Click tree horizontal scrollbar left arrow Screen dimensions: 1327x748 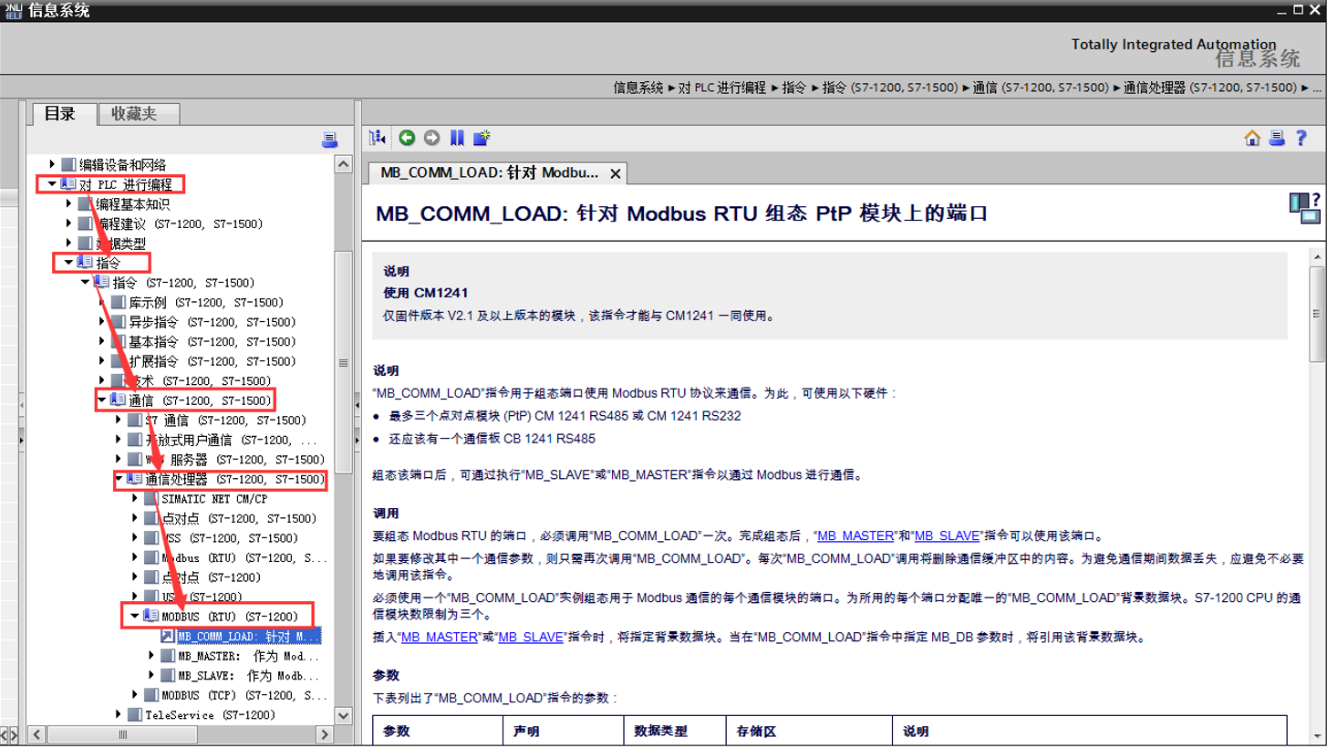tap(36, 734)
